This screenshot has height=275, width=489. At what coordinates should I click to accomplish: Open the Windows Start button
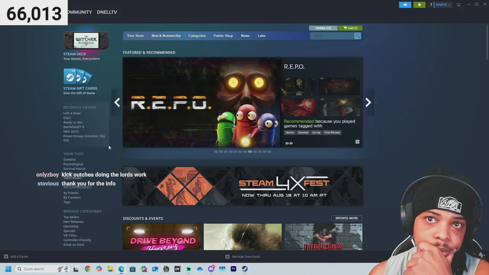8,269
